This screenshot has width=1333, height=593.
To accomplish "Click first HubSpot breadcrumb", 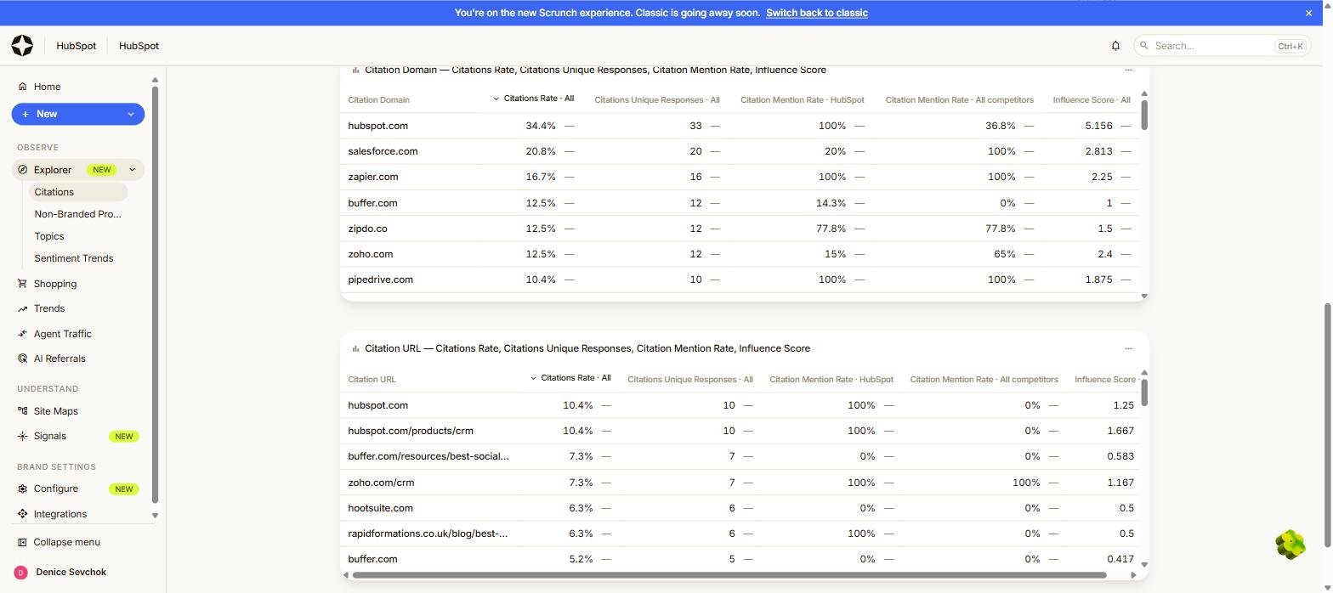I will [x=77, y=46].
